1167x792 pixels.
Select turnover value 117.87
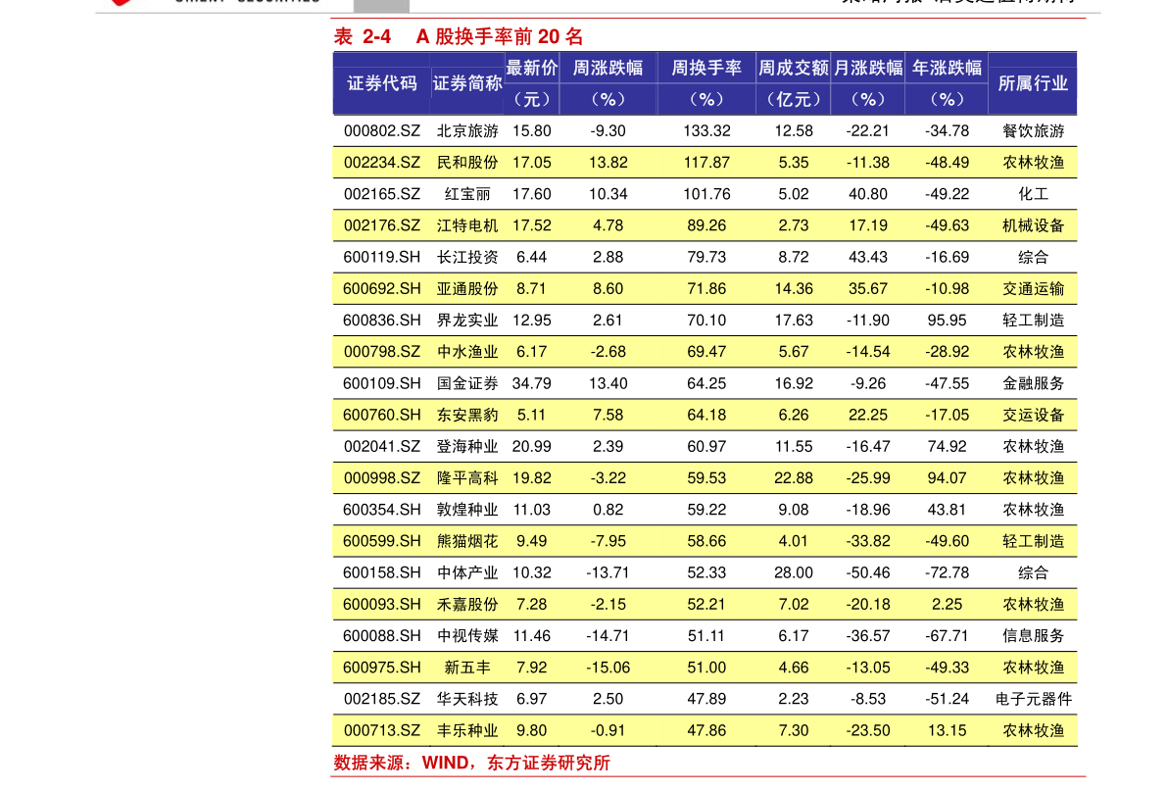click(x=706, y=163)
